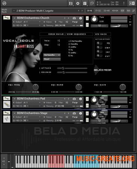Open snapshot camera for Enchantress Church
The width and height of the screenshot is (137, 169).
(74, 18)
